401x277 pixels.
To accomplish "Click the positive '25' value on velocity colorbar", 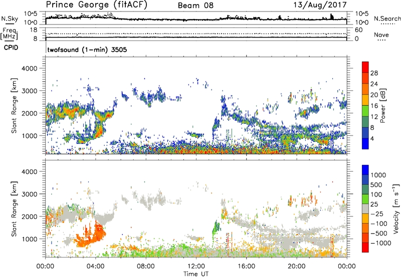I will pyautogui.click(x=374, y=204).
